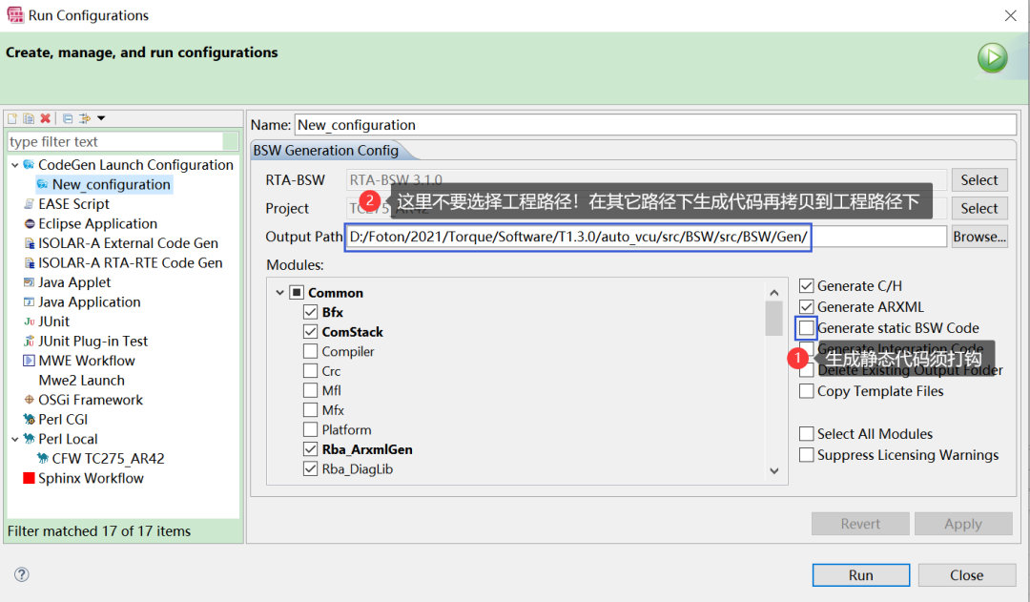The width and height of the screenshot is (1030, 602).
Task: Click Collapse All icon in configurations toolbar
Action: click(x=68, y=118)
